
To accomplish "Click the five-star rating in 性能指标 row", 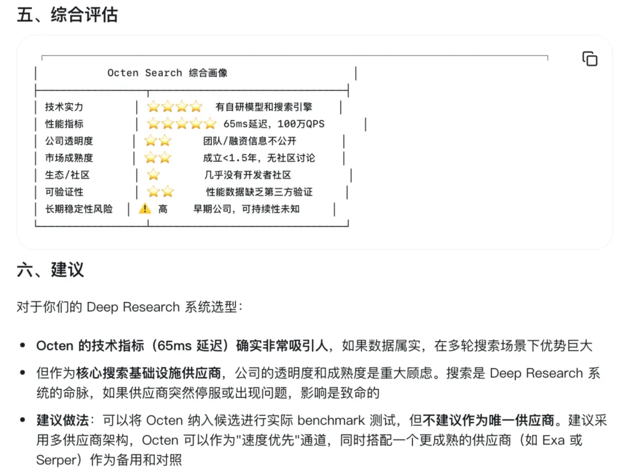I will coord(182,124).
